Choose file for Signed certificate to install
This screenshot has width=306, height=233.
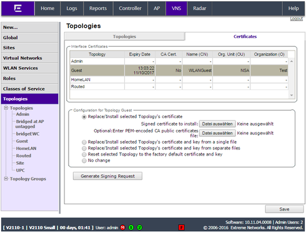click(217, 124)
